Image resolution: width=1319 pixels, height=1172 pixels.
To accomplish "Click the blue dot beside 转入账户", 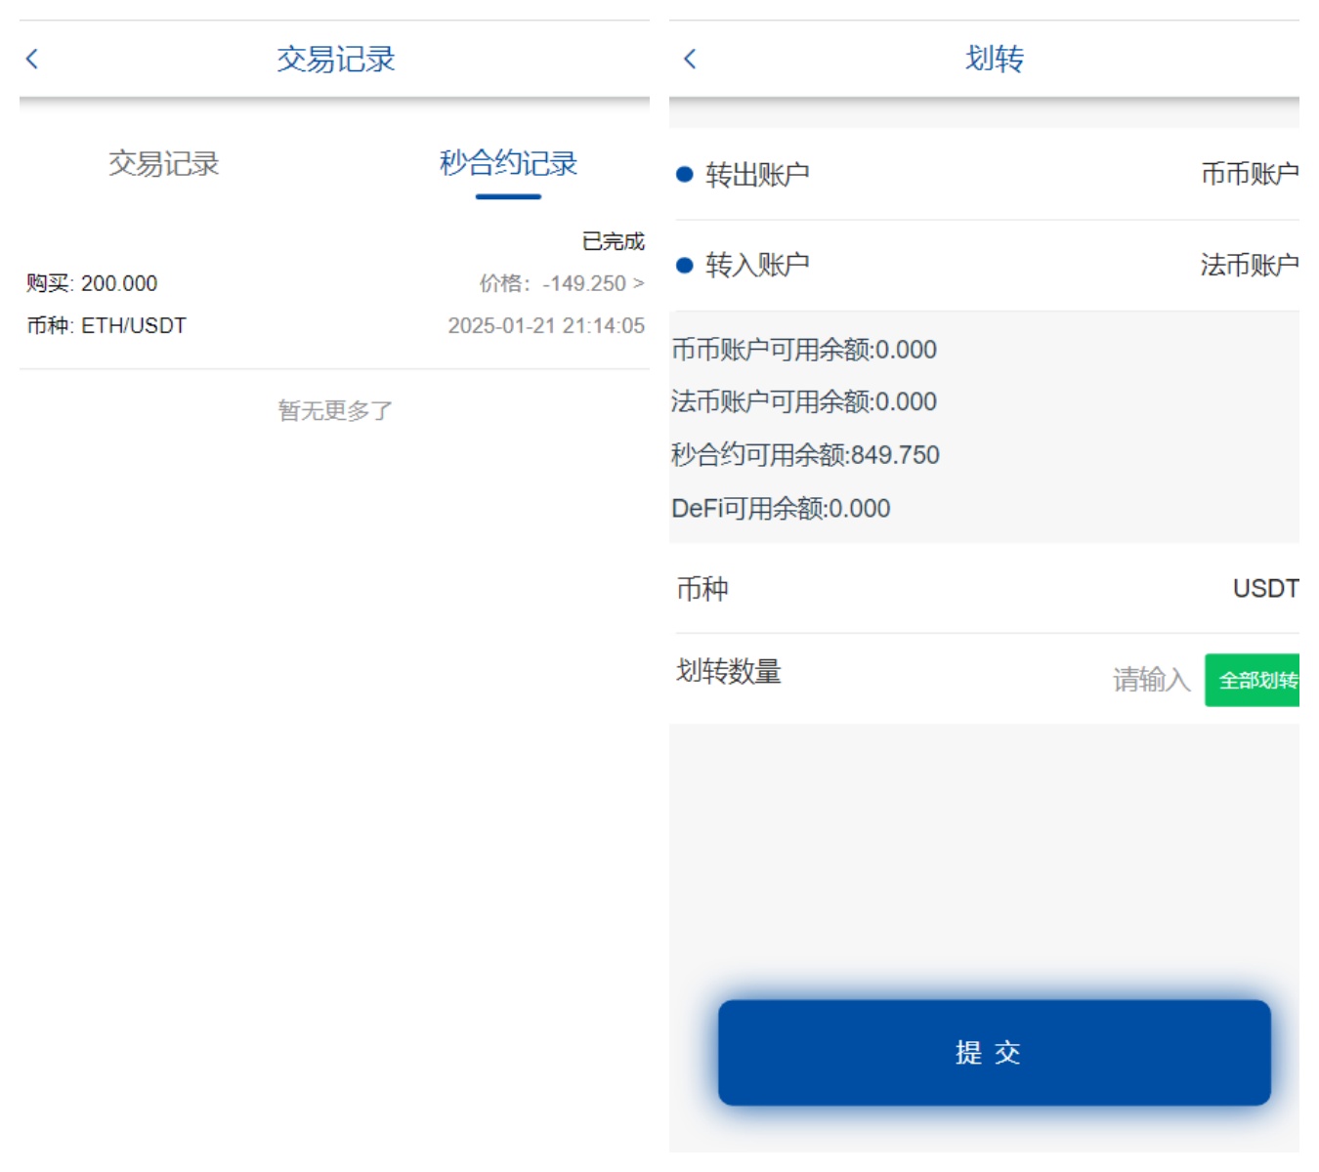I will point(685,266).
